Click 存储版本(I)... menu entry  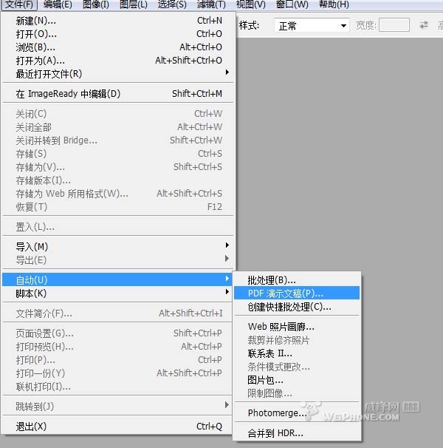tap(119, 180)
